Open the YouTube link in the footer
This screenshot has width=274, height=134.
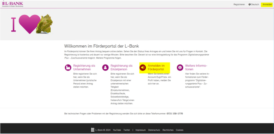117,130
